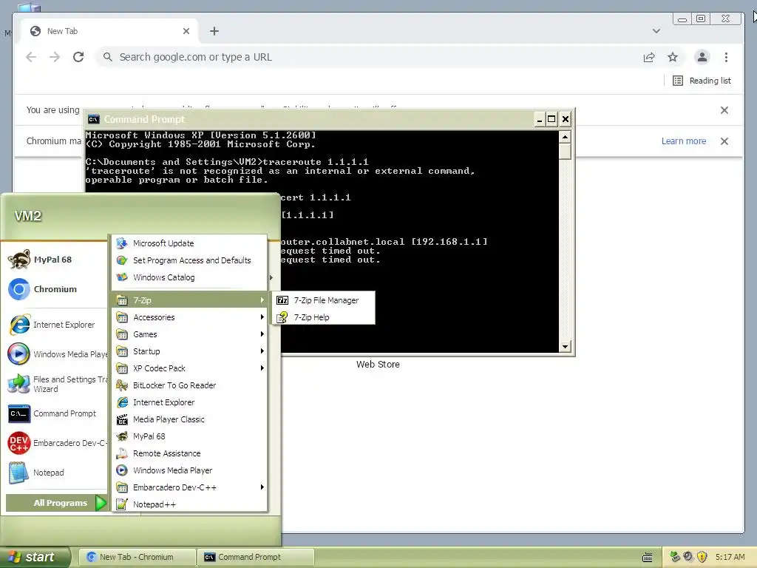Open 7-Zip Help
This screenshot has width=757, height=568.
[324, 317]
